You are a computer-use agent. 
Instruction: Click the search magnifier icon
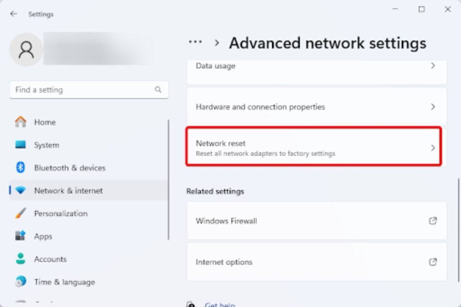(x=158, y=90)
